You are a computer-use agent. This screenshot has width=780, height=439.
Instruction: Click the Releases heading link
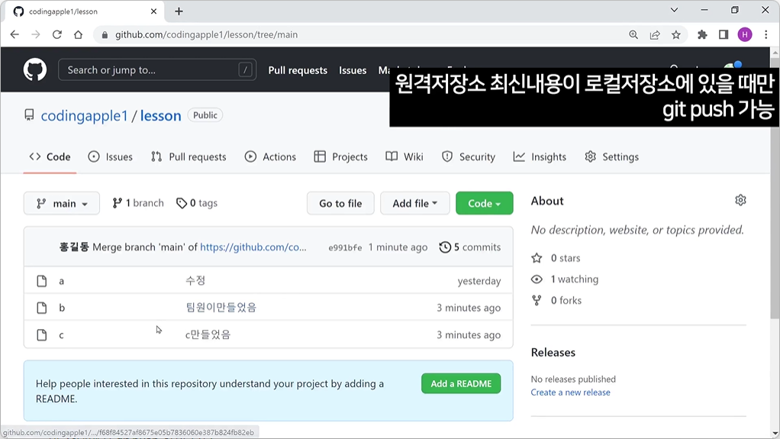pos(553,353)
